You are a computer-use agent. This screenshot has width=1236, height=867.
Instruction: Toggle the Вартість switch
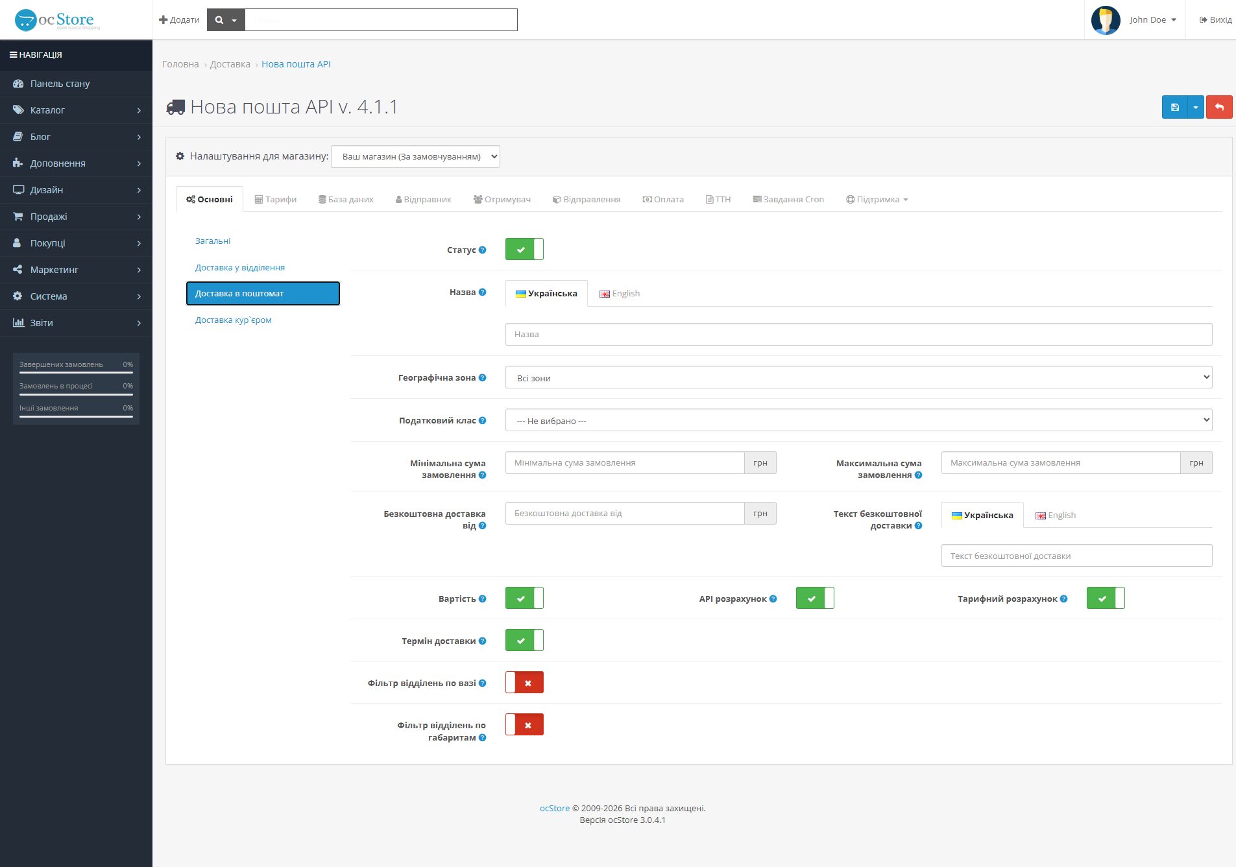tap(524, 598)
